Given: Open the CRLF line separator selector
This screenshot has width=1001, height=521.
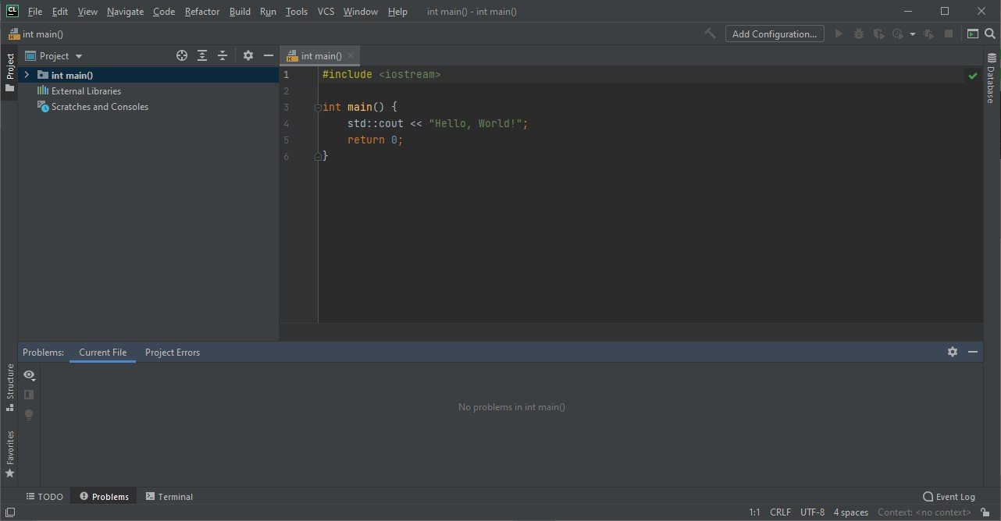Looking at the screenshot, I should 780,512.
